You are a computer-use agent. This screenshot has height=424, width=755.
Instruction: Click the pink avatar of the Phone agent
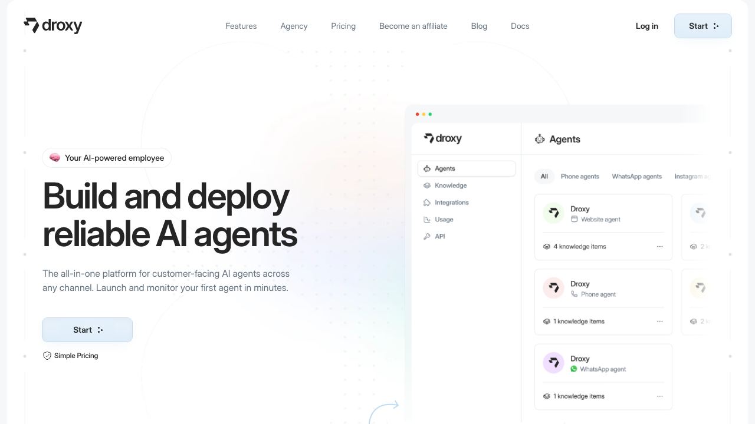tap(554, 288)
